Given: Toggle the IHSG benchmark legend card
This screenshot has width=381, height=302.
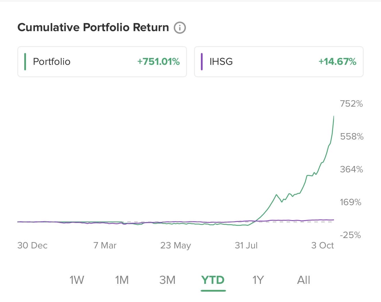Looking at the screenshot, I should tap(279, 62).
